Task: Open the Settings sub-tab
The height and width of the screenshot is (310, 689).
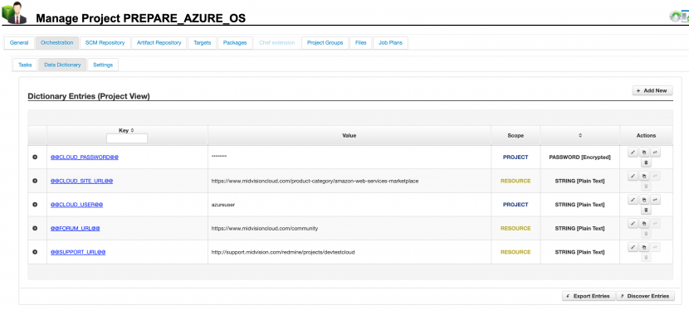Action: 103,65
